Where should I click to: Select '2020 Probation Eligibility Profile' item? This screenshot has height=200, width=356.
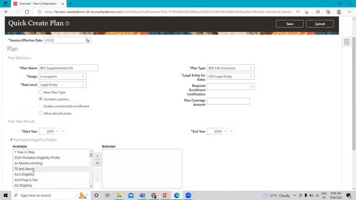[51, 158]
